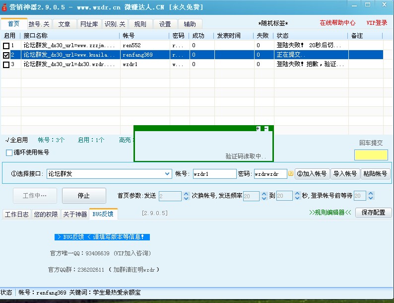Click the ②加入帐号 button
The height and width of the screenshot is (303, 394).
[x=312, y=174]
